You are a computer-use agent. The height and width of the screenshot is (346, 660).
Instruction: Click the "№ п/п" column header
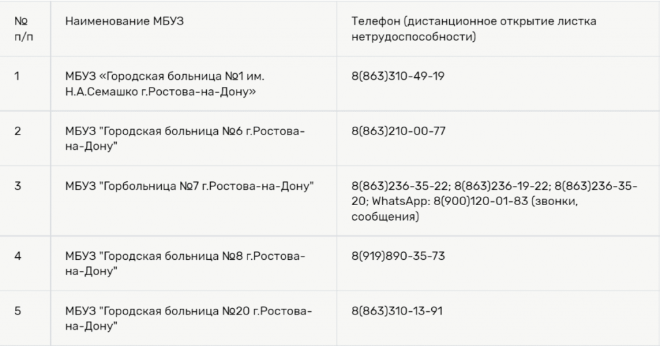(24, 30)
